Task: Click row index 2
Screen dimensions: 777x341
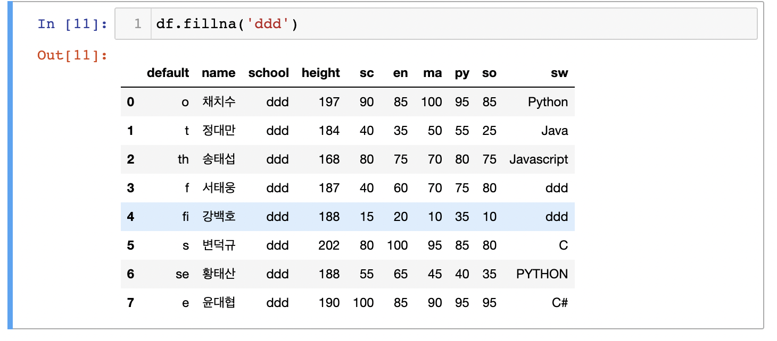Action: 130,159
